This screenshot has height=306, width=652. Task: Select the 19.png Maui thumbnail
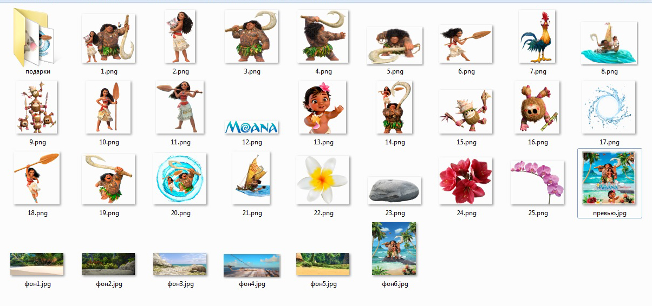(x=109, y=179)
